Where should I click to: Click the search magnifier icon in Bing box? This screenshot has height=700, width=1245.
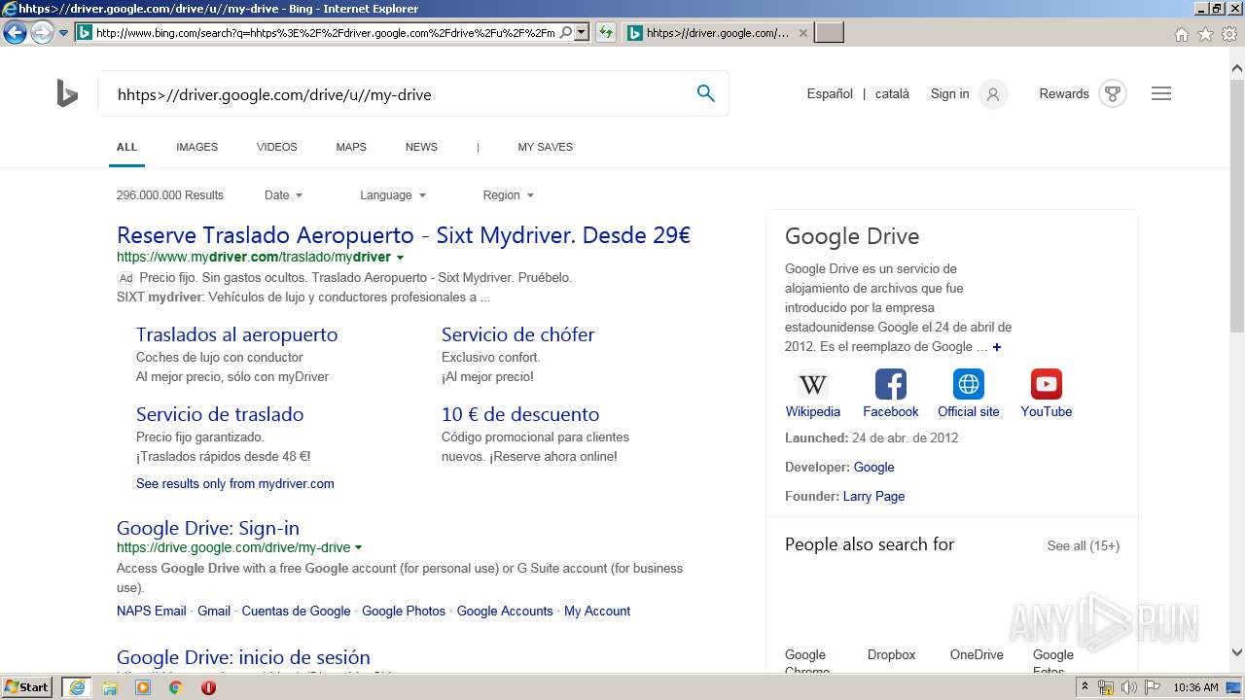(x=706, y=93)
